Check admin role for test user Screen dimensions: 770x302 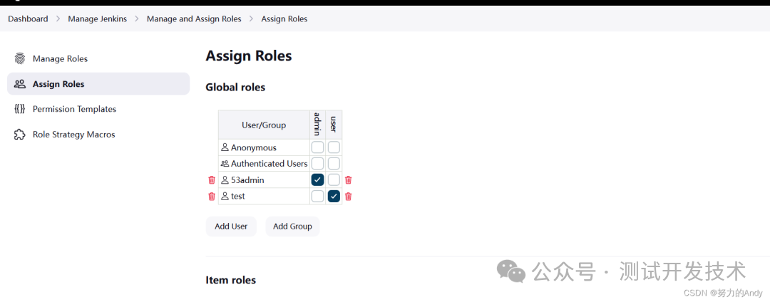point(318,196)
